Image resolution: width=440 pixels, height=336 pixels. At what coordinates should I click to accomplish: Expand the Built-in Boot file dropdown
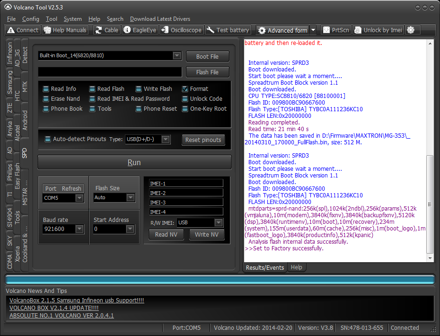coord(177,55)
